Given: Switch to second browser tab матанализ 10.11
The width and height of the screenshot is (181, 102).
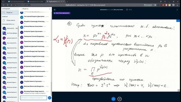Looking at the screenshot, I should [x=36, y=2].
